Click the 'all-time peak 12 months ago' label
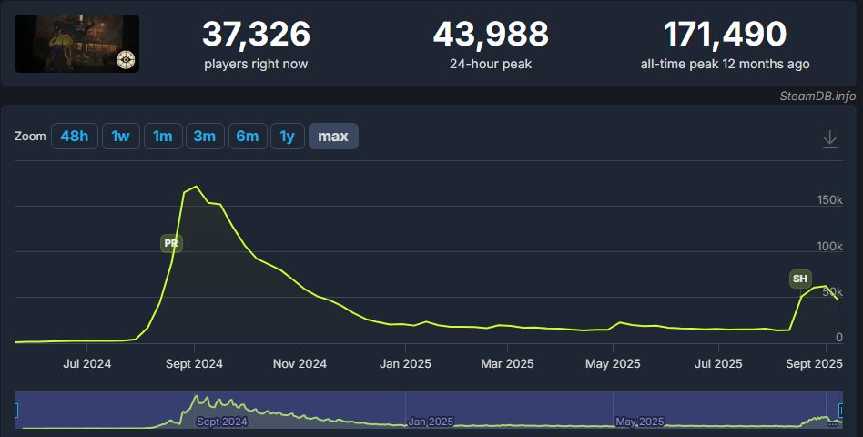The height and width of the screenshot is (437, 863). pyautogui.click(x=725, y=65)
